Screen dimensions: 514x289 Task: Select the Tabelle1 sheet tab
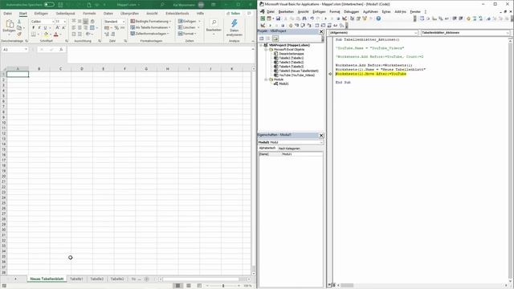[76, 279]
